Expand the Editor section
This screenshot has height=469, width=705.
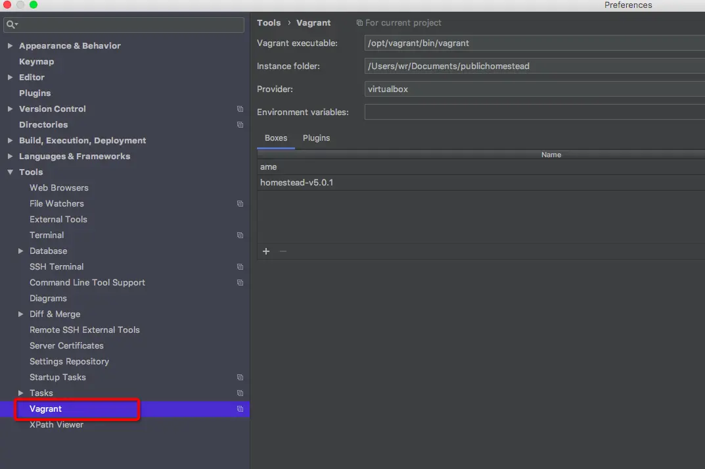[10, 77]
